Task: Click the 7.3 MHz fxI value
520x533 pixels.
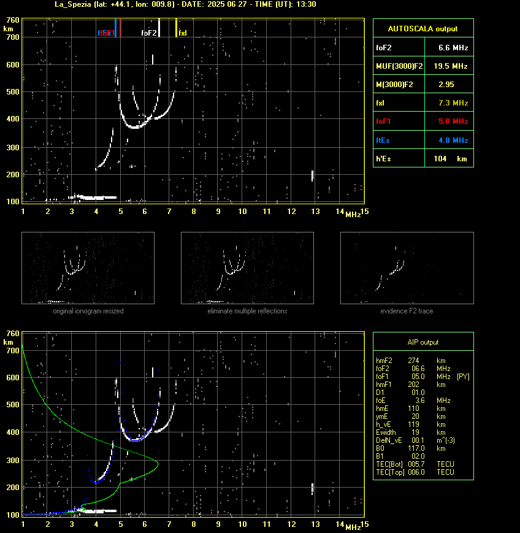Action: (x=453, y=102)
